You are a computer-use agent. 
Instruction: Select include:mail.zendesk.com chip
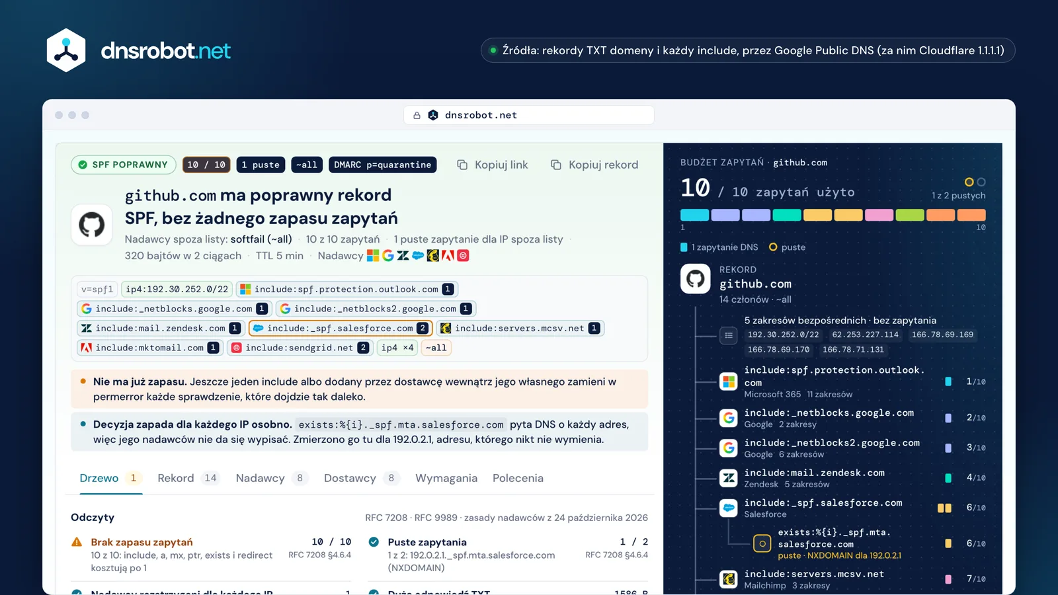tap(161, 328)
